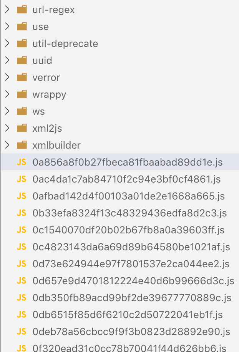Click JS icon of 0afbad142d4f00103a01de2e1668a665.js

click(x=22, y=196)
